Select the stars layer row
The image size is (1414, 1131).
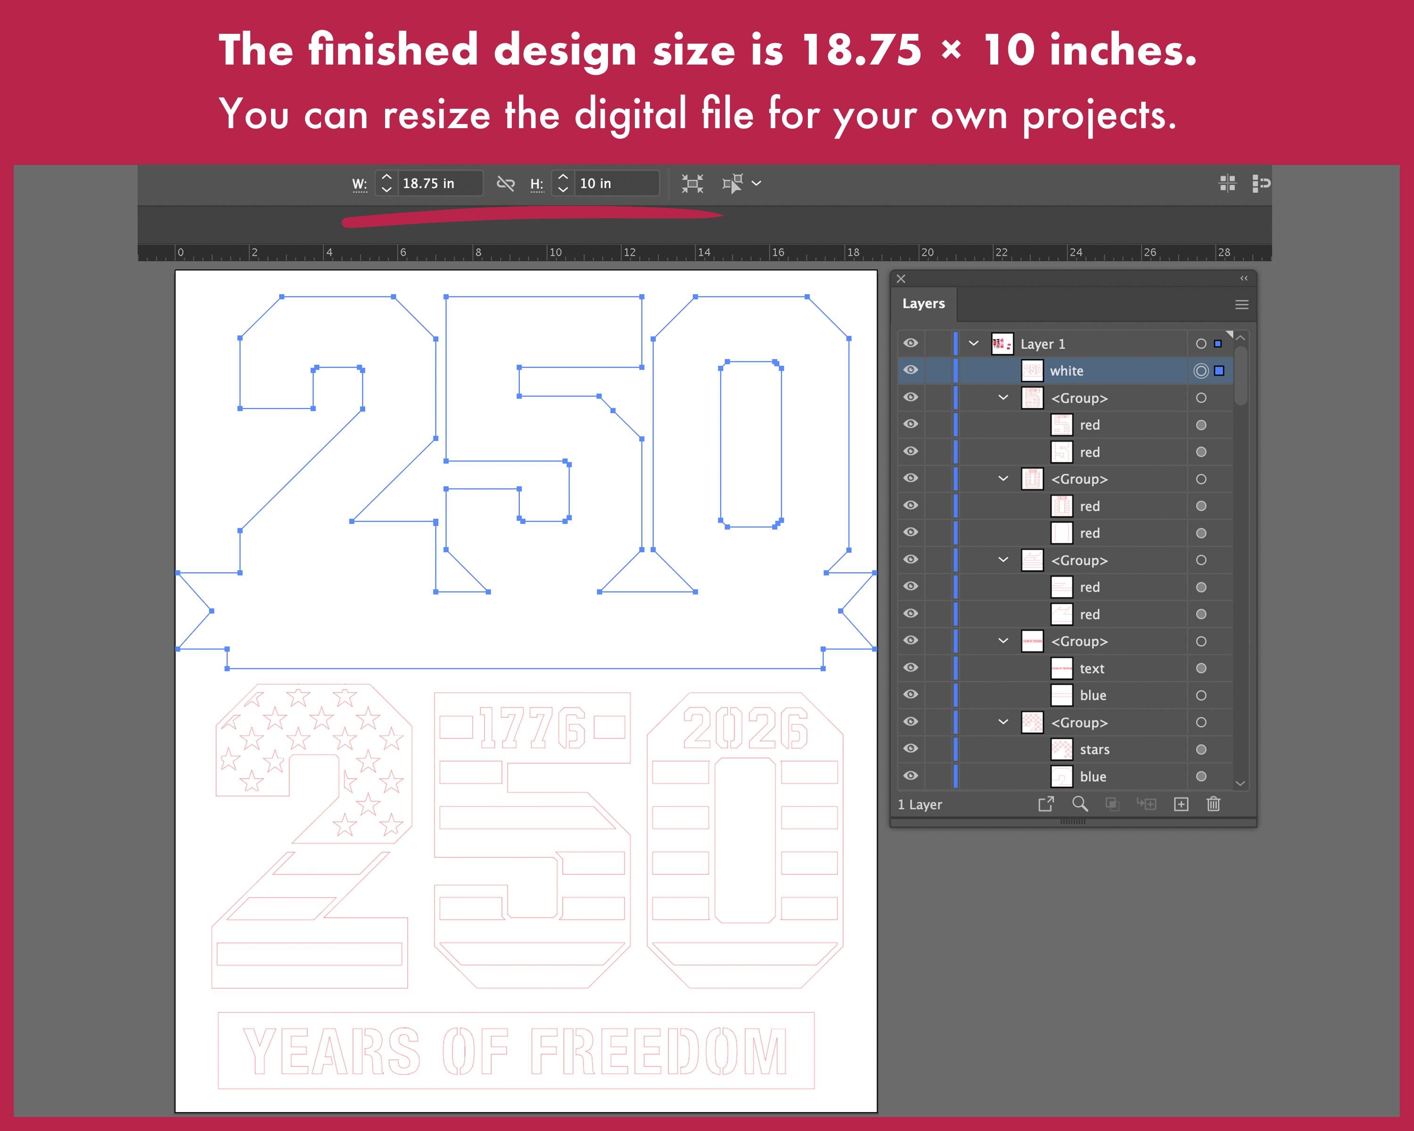(1066, 749)
